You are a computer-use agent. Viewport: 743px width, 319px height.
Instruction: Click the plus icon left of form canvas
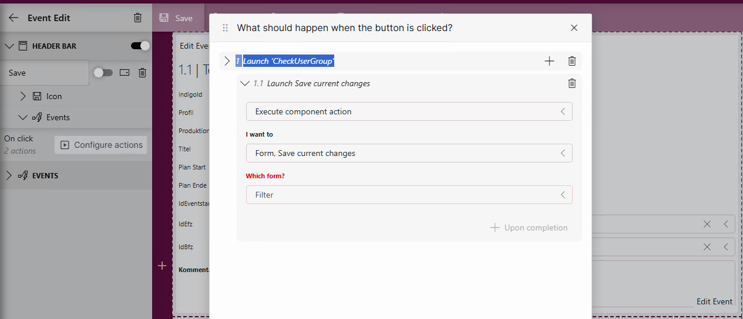pos(162,266)
